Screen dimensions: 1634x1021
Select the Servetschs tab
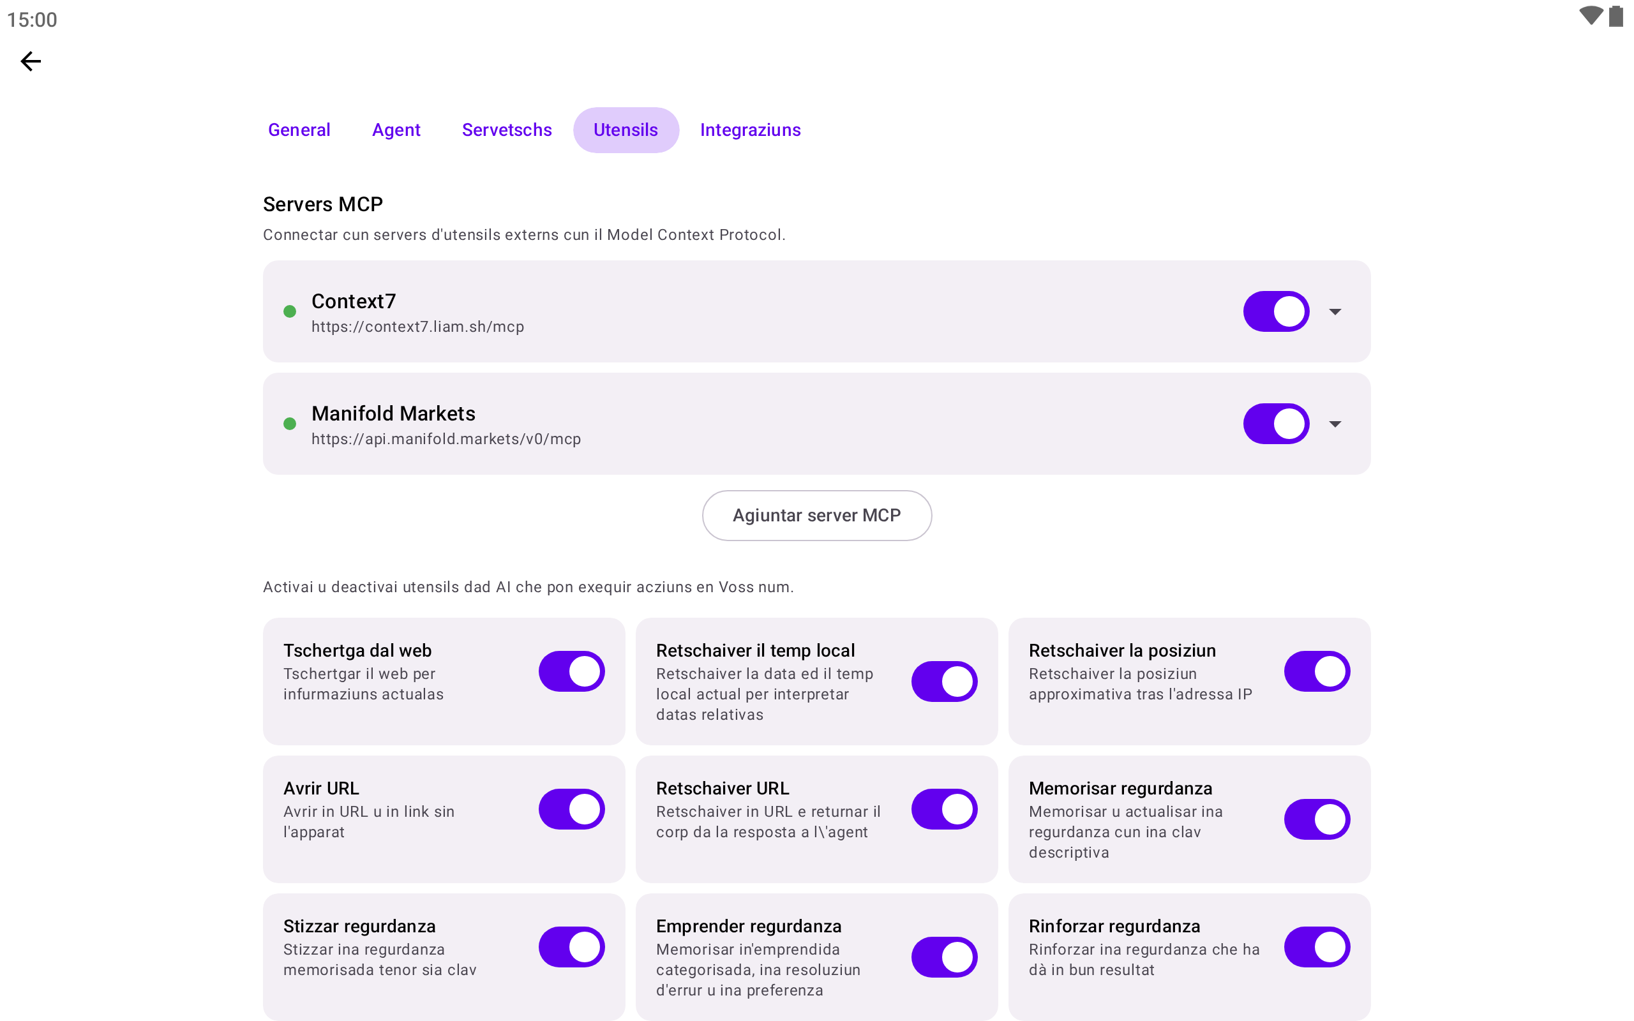pos(506,130)
